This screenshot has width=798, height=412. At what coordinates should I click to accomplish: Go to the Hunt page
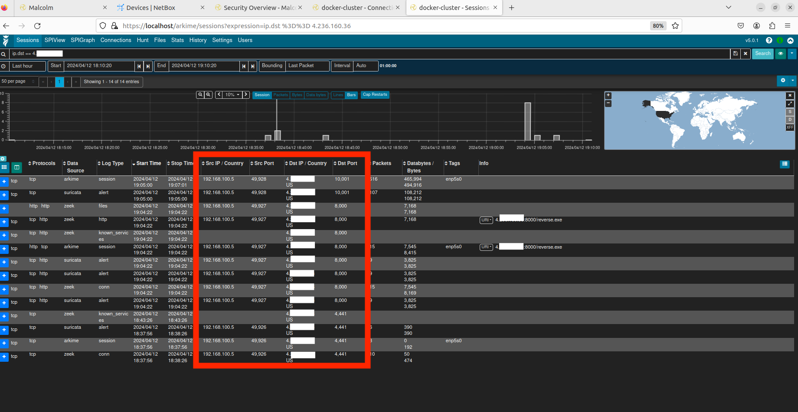pos(143,40)
